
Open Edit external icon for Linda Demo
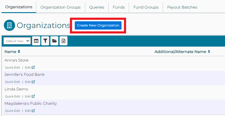coord(33,96)
